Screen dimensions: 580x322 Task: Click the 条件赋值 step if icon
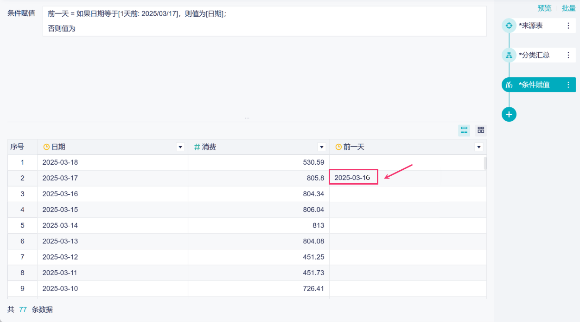[509, 85]
